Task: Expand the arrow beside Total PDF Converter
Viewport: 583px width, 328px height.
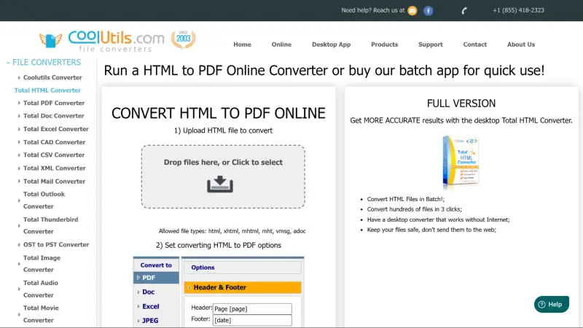Action: point(19,103)
